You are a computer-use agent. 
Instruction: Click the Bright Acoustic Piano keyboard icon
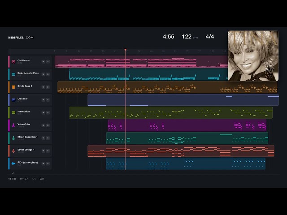pos(13,74)
